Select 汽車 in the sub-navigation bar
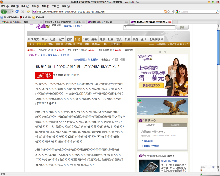This screenshot has width=220, height=176. click(80, 44)
